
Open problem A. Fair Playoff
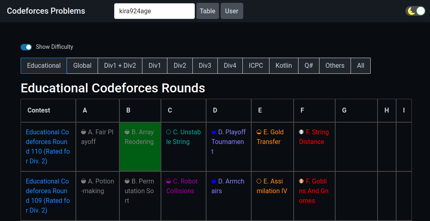[x=97, y=137]
